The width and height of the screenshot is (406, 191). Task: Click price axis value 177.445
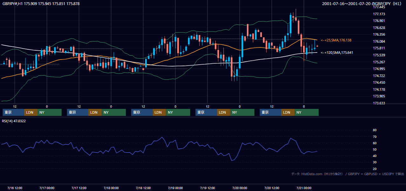click(379, 7)
